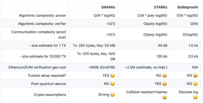Click the 45 kB STARKs size cell
Screen dimensions: 203x103
(163, 45)
